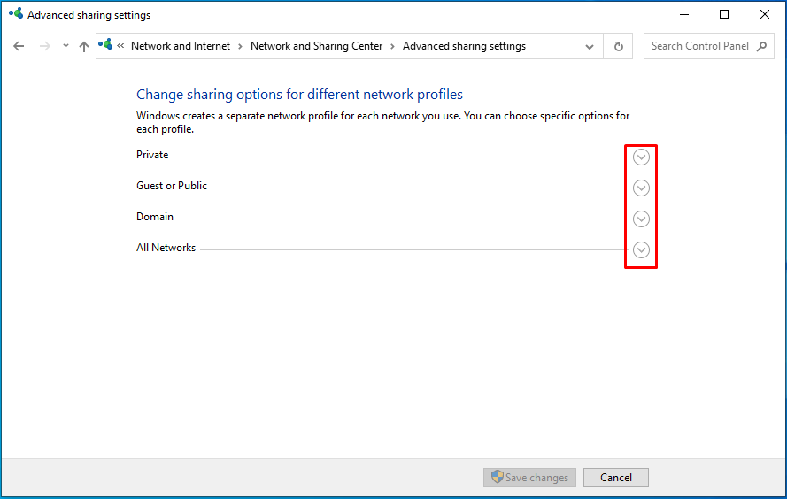787x499 pixels.
Task: Go up one level with up arrow
Action: click(84, 47)
